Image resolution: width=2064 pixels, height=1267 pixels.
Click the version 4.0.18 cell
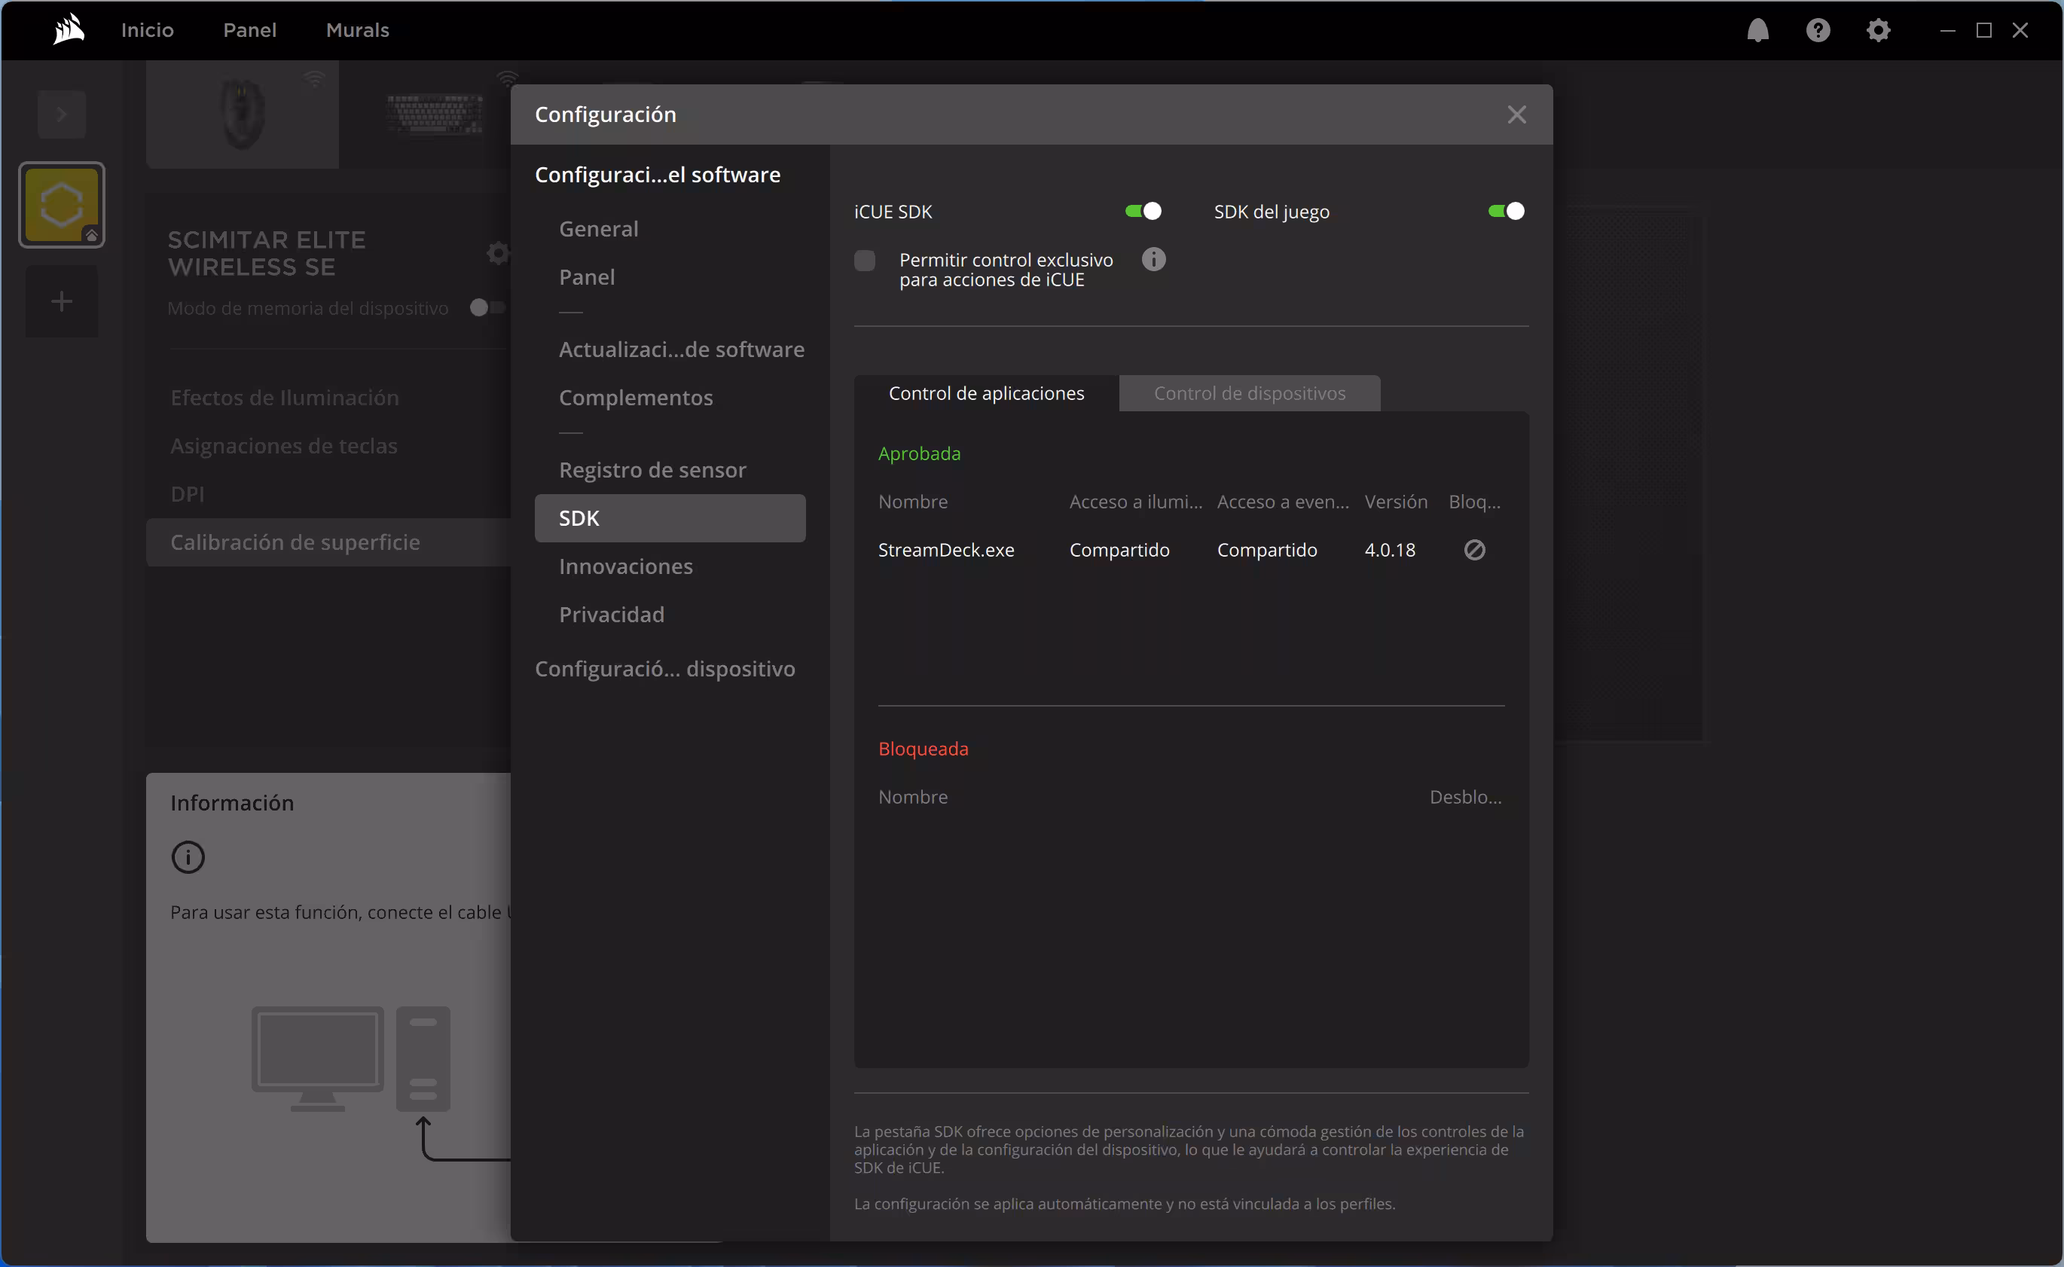point(1389,550)
